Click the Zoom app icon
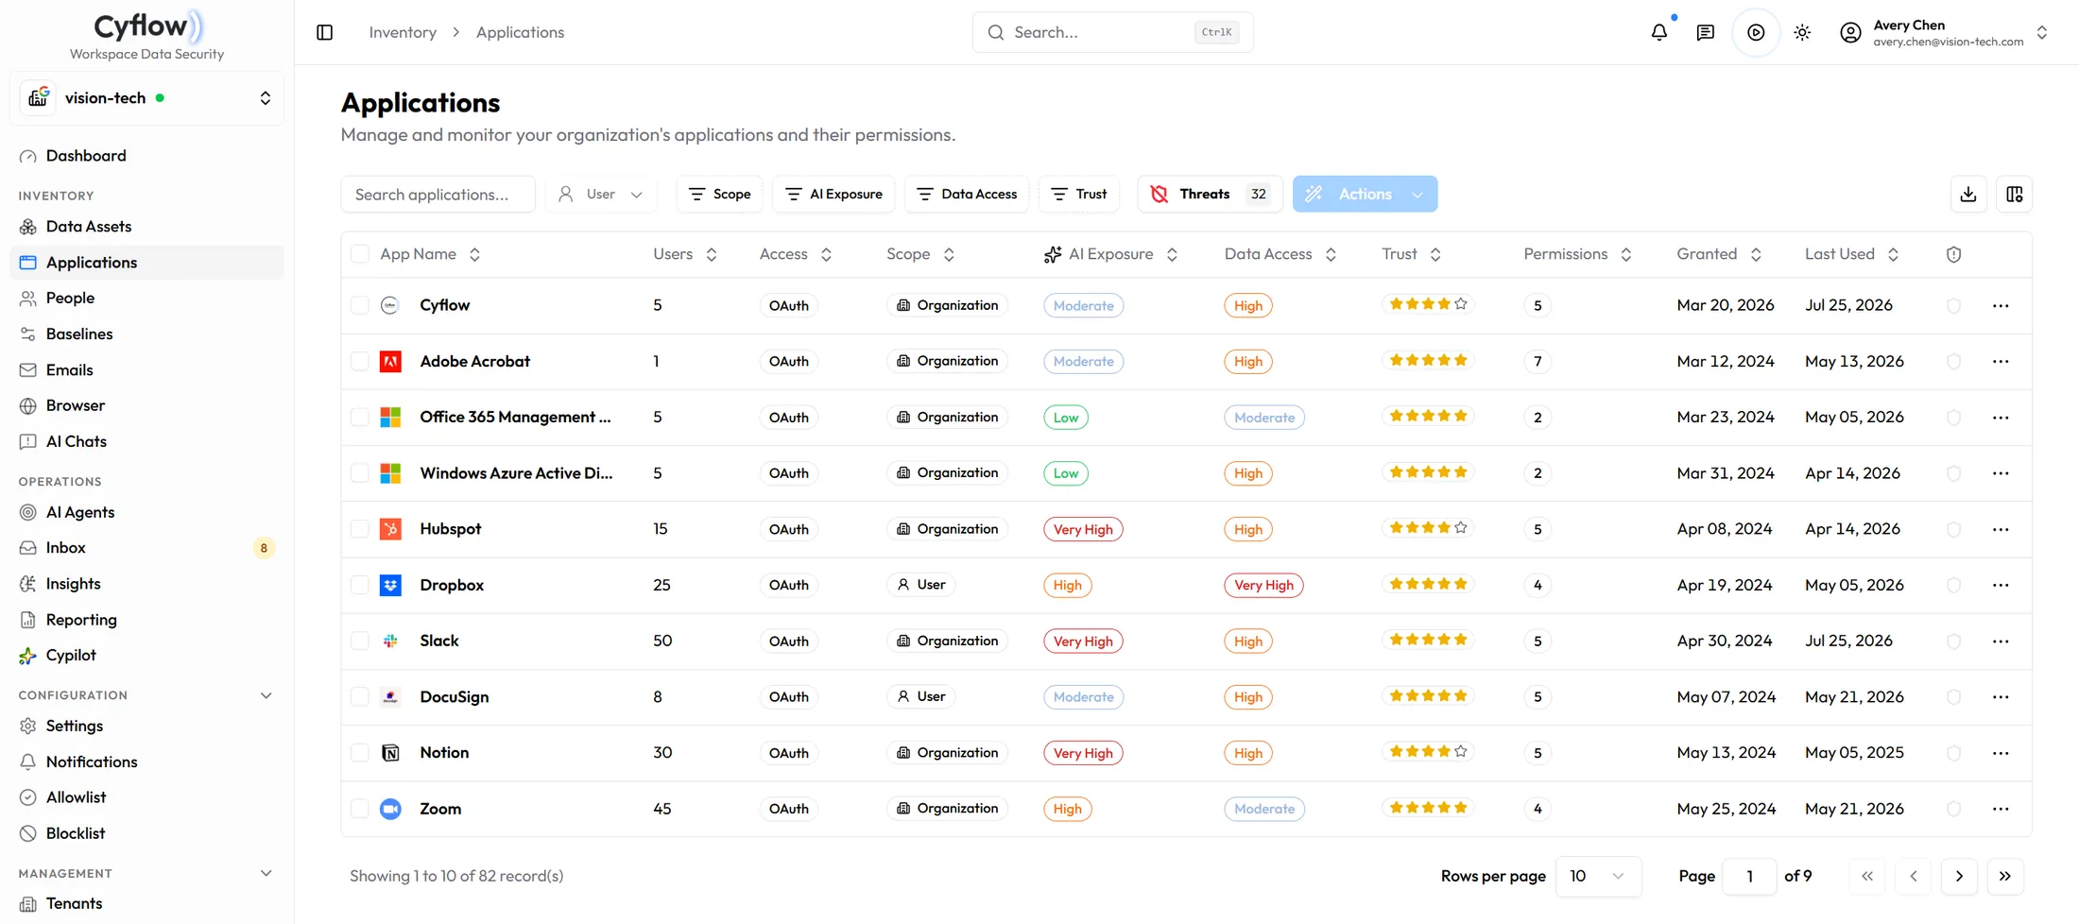 coord(390,809)
